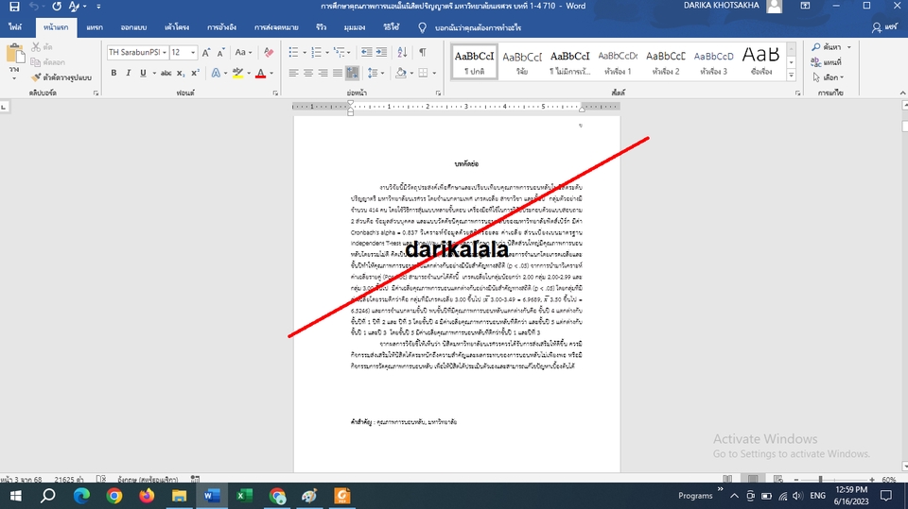Apply subscript formatting
Viewport: 908px width, 509px height.
[181, 73]
